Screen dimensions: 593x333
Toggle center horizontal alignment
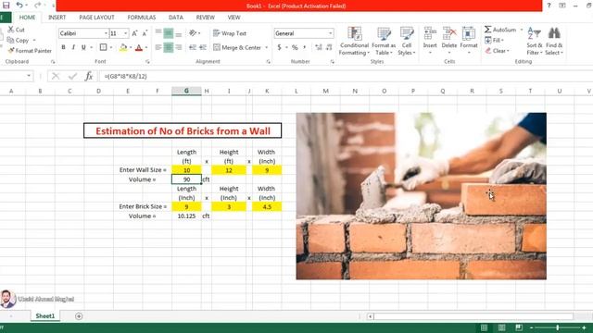(x=169, y=47)
